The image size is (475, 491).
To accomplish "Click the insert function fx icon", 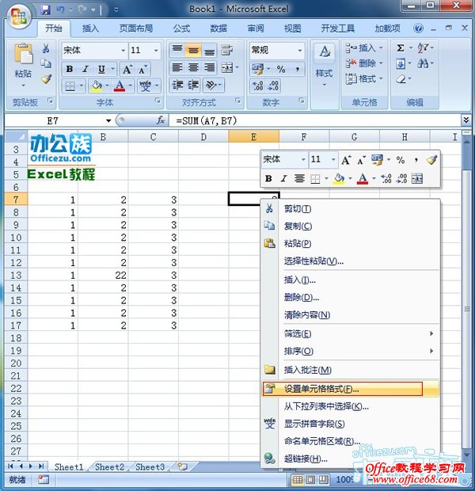I will coord(161,120).
